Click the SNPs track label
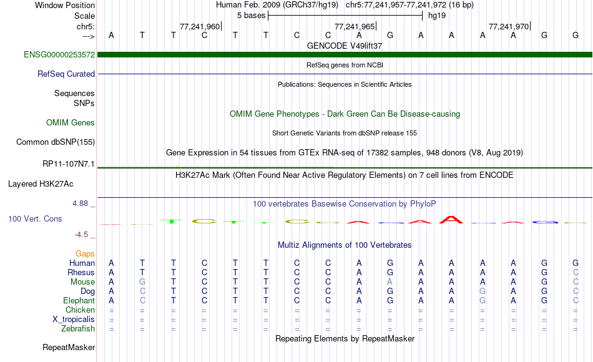Image resolution: width=593 pixels, height=362 pixels. coord(84,103)
